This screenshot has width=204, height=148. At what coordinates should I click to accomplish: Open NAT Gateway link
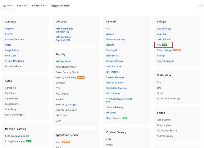[x=113, y=93]
